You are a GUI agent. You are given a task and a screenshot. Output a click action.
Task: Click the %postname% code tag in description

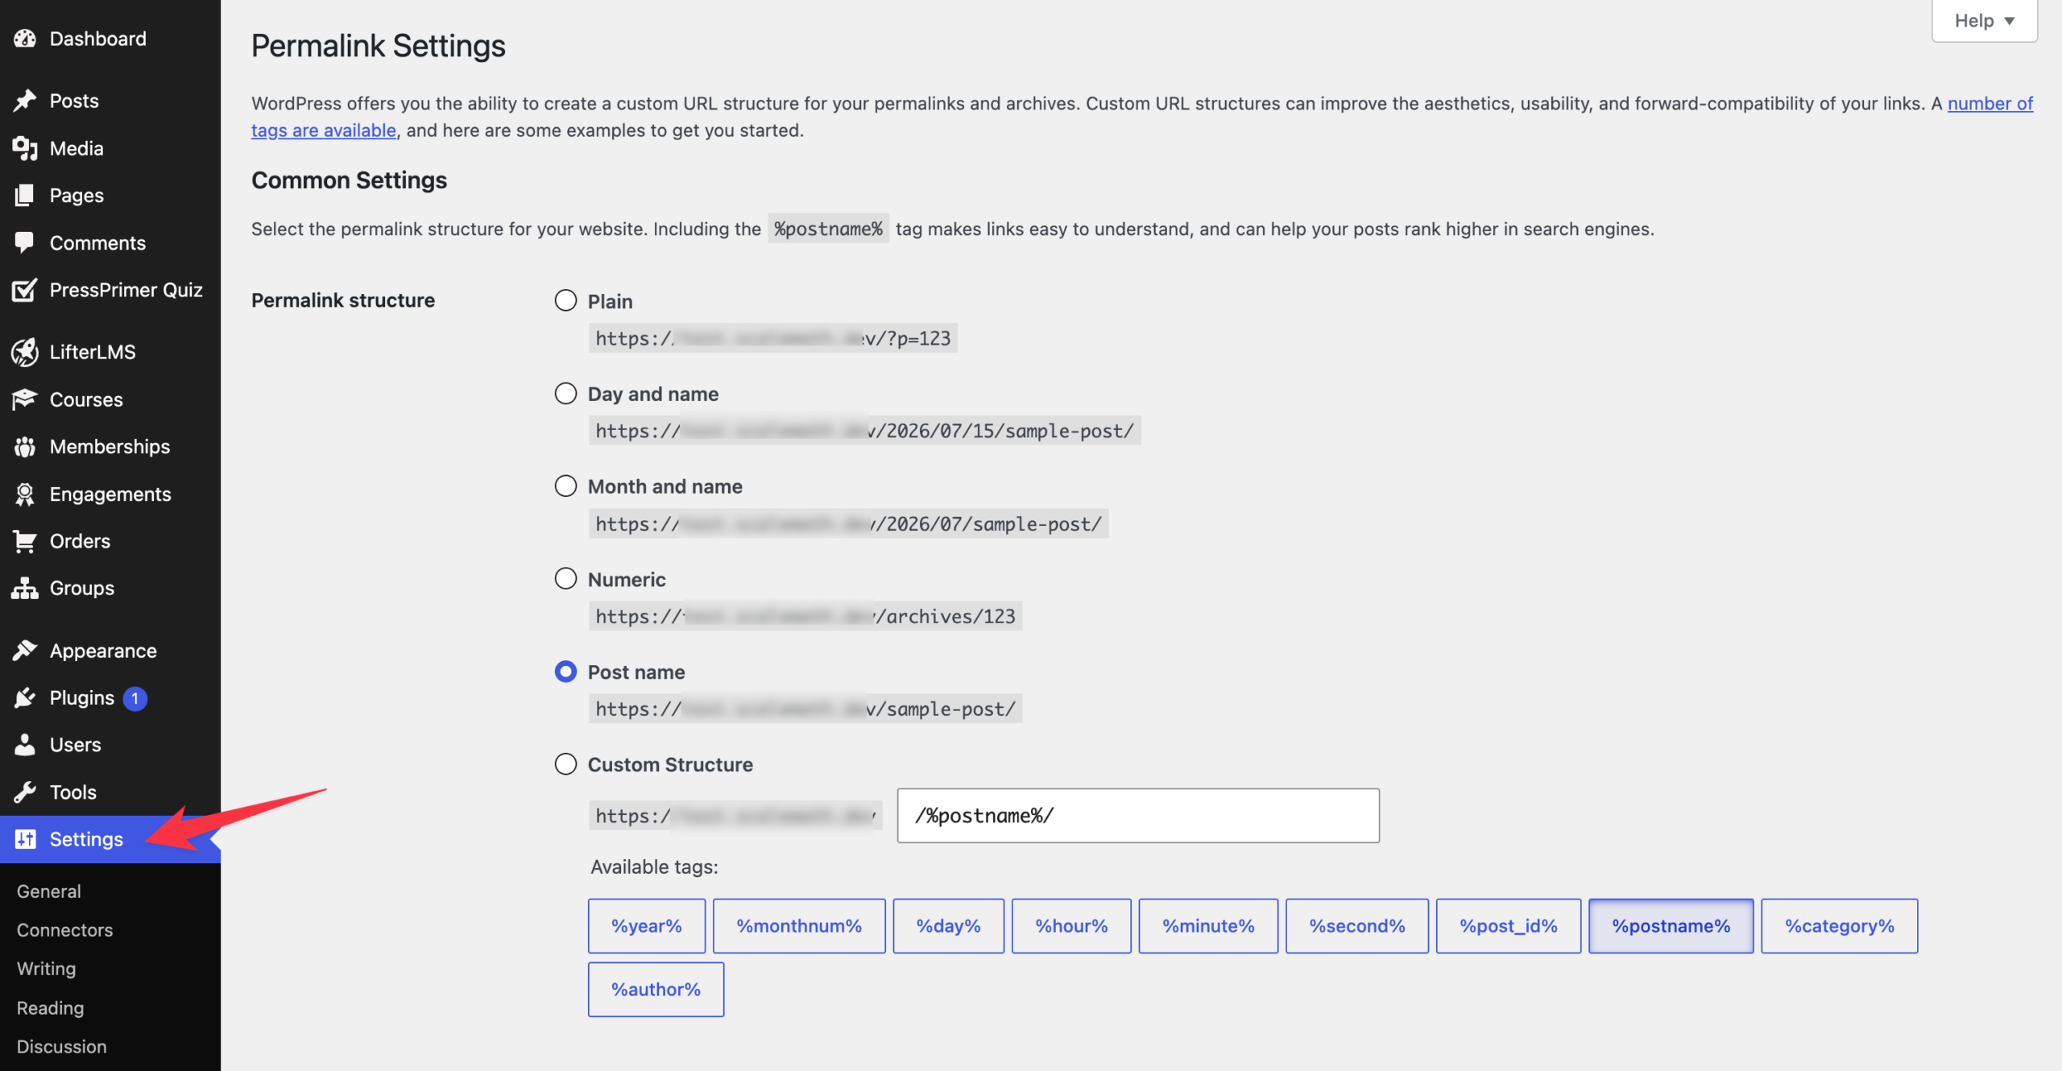point(828,229)
